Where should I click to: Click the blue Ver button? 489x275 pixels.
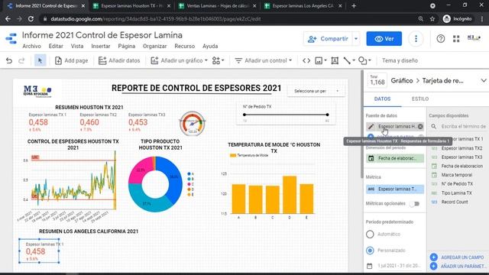pyautogui.click(x=384, y=39)
